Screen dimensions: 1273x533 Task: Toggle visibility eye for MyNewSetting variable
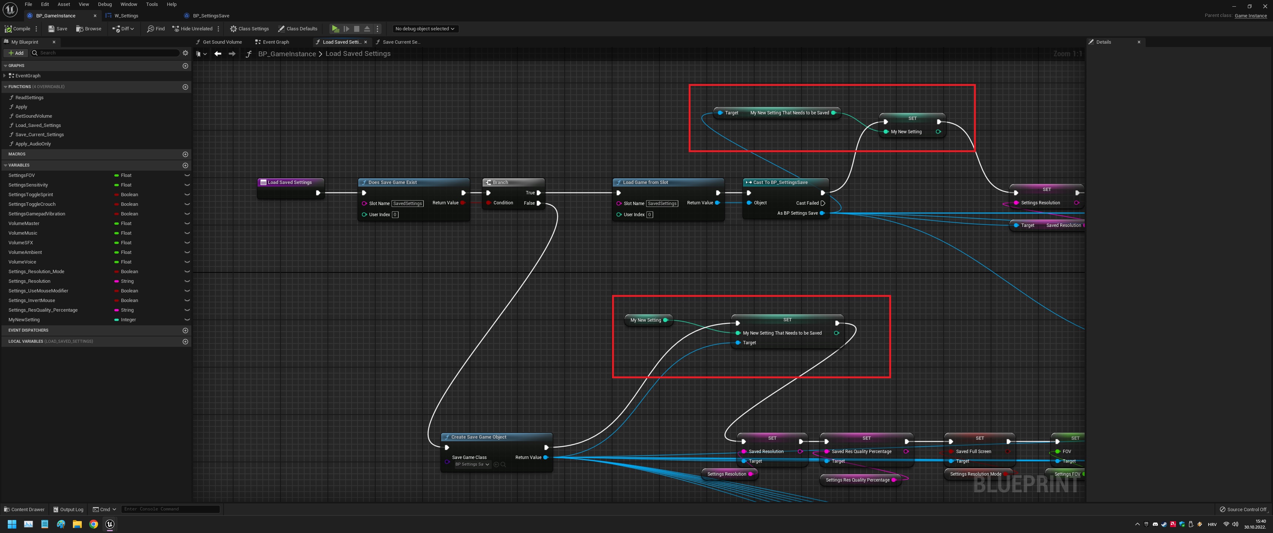coord(187,320)
